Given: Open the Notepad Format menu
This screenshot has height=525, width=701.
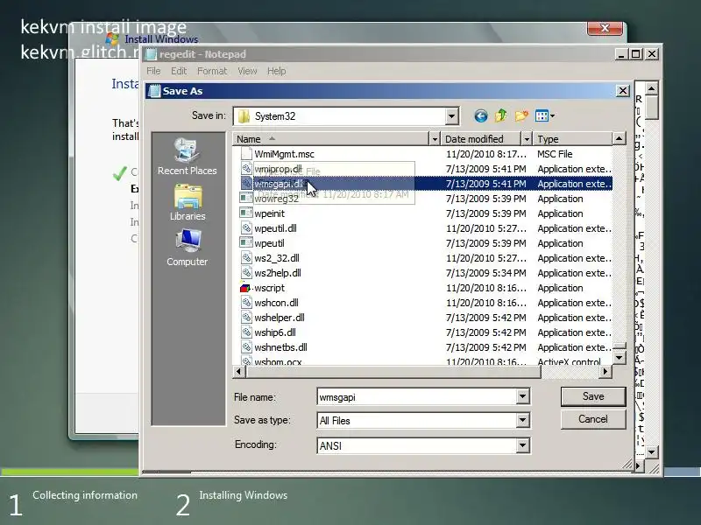Looking at the screenshot, I should coord(212,71).
